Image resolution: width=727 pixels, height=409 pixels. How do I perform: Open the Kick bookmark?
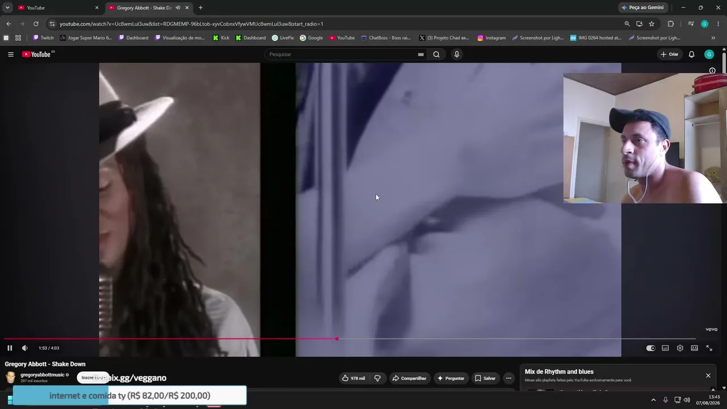(x=221, y=38)
